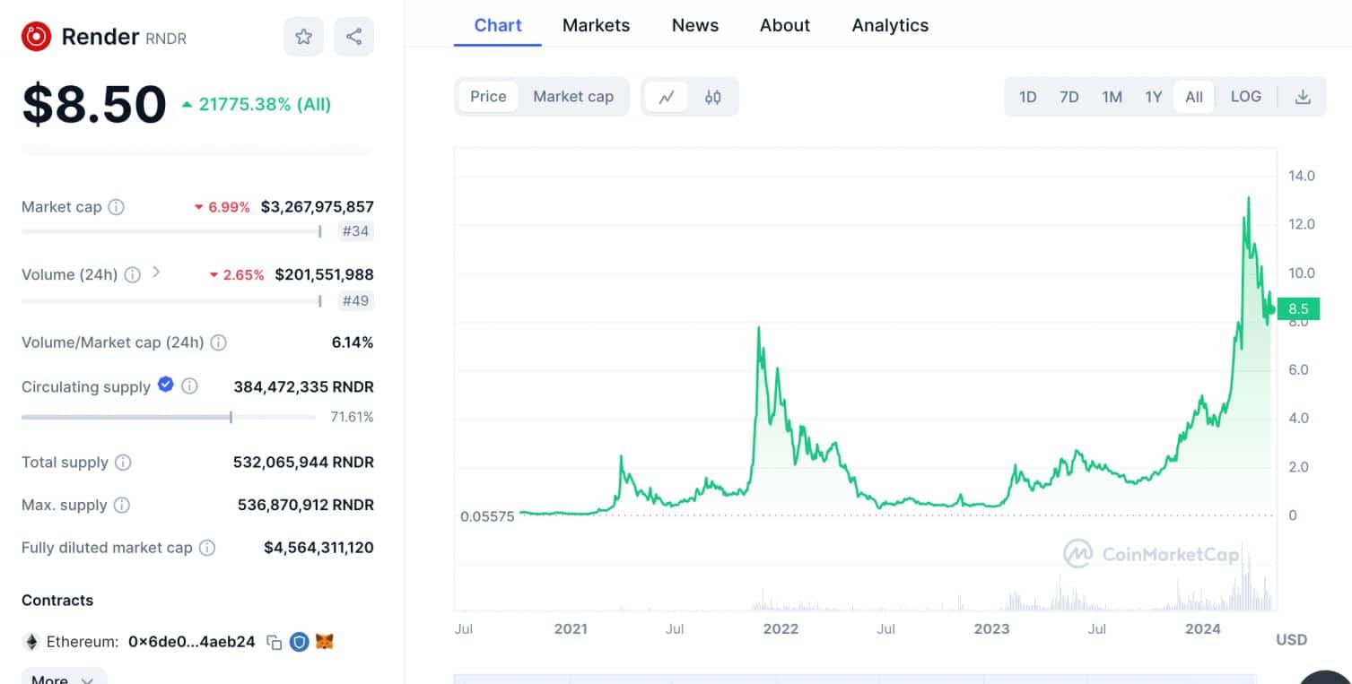Viewport: 1352px width, 684px height.
Task: Open the Volume (24h) info icon
Action: pos(132,274)
